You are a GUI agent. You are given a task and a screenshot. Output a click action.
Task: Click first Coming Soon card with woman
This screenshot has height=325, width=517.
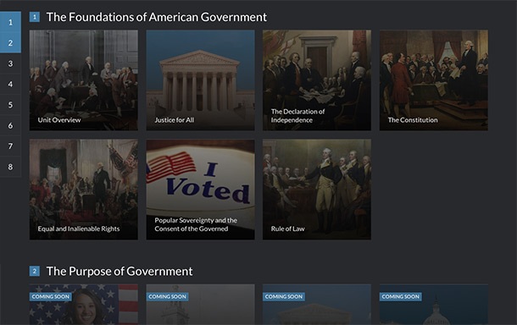pyautogui.click(x=84, y=305)
